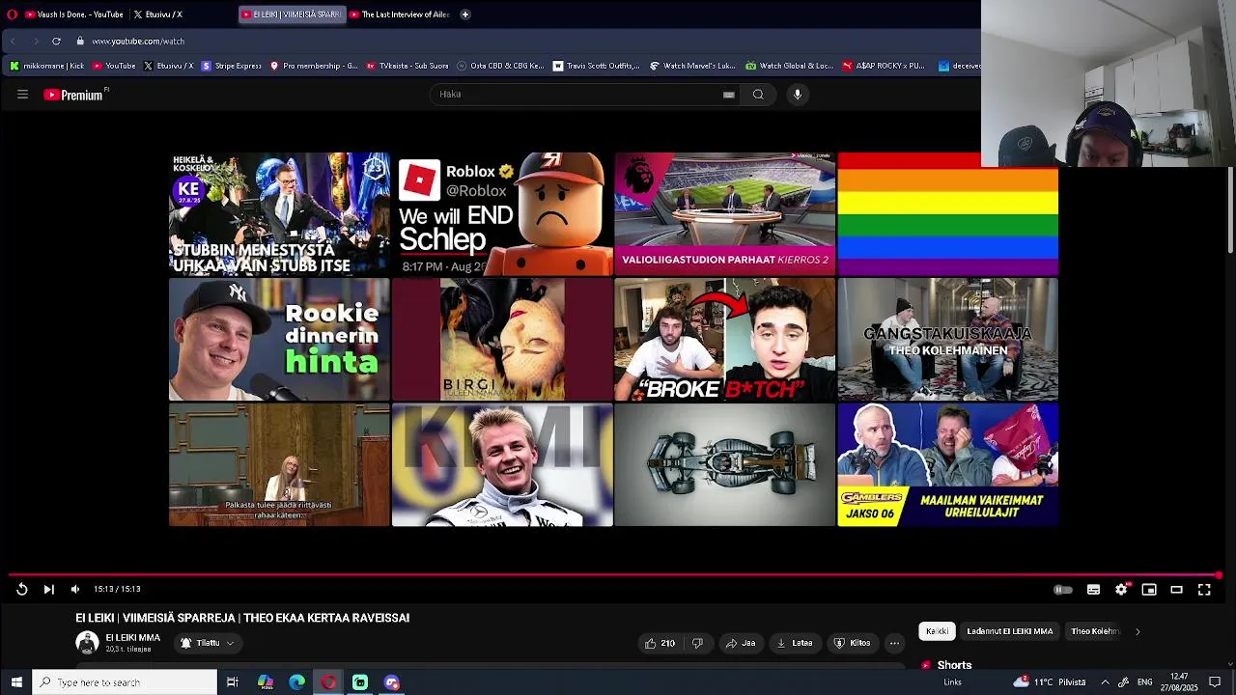Viewport: 1236px width, 695px height.
Task: Open the smiling racing driver video thumbnail
Action: 502,465
